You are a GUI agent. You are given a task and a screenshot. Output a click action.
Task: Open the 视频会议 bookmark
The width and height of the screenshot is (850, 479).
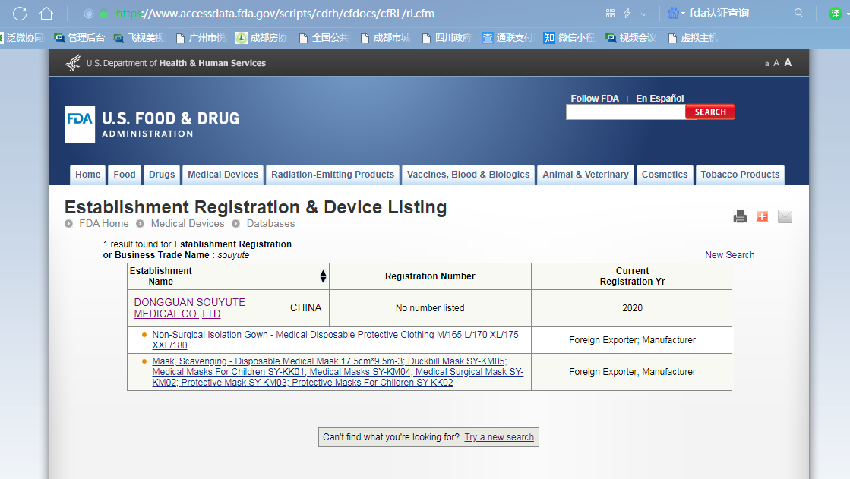pos(631,37)
